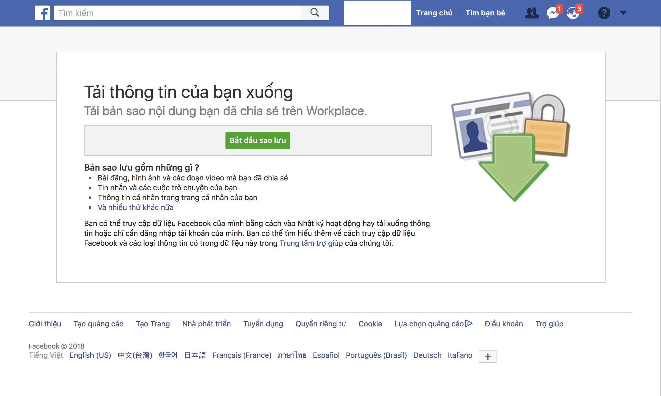Click the Tiếng Việt current language text
This screenshot has width=661, height=396.
coord(46,355)
